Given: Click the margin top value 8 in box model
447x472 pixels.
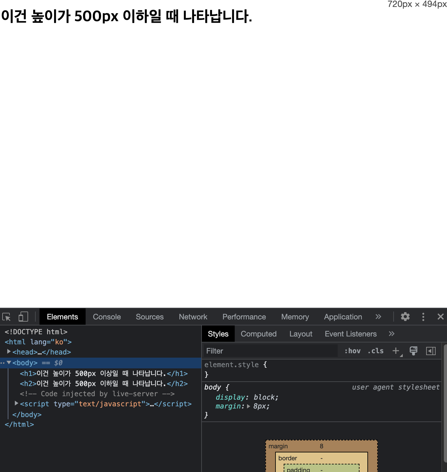Looking at the screenshot, I should 322,446.
